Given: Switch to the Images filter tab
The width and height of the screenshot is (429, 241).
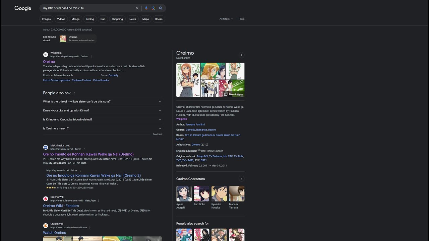Looking at the screenshot, I should (46, 19).
